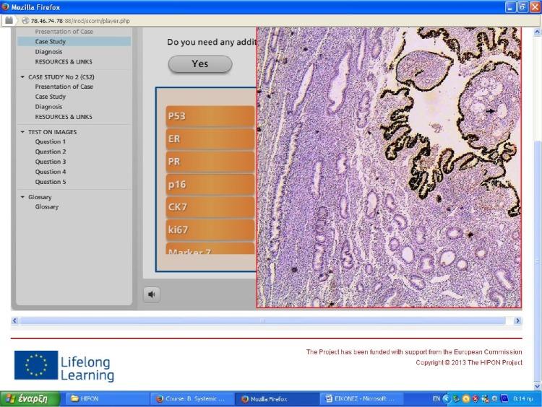Open the Glossary child item
Screen dimensions: 542x407
pos(47,207)
